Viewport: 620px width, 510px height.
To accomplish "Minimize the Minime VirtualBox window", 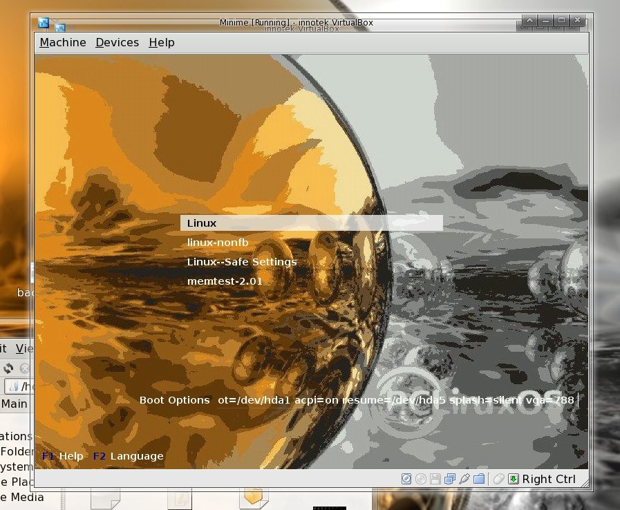I will click(x=545, y=20).
